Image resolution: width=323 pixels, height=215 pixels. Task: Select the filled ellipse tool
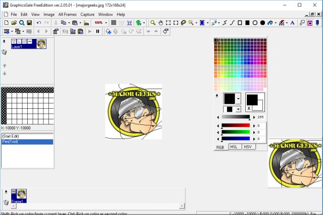click(262, 23)
